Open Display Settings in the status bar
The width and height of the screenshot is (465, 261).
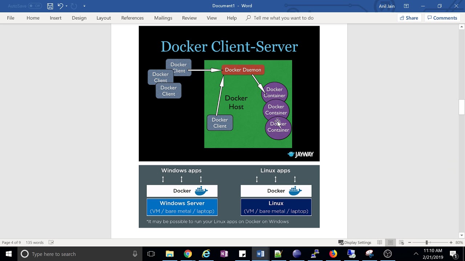pos(355,243)
